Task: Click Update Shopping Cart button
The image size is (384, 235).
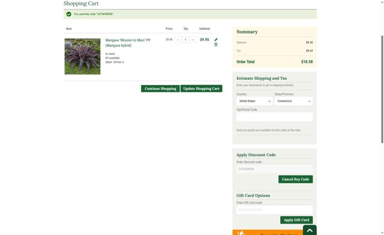Action: (x=202, y=89)
